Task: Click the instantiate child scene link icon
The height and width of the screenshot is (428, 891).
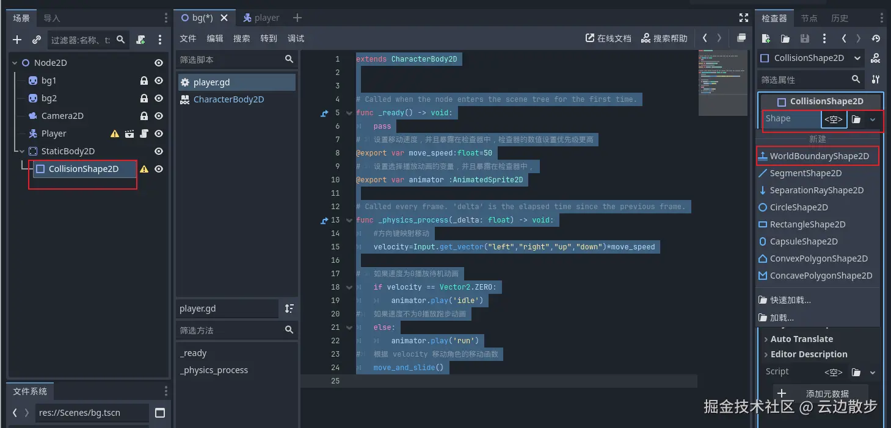Action: (37, 40)
